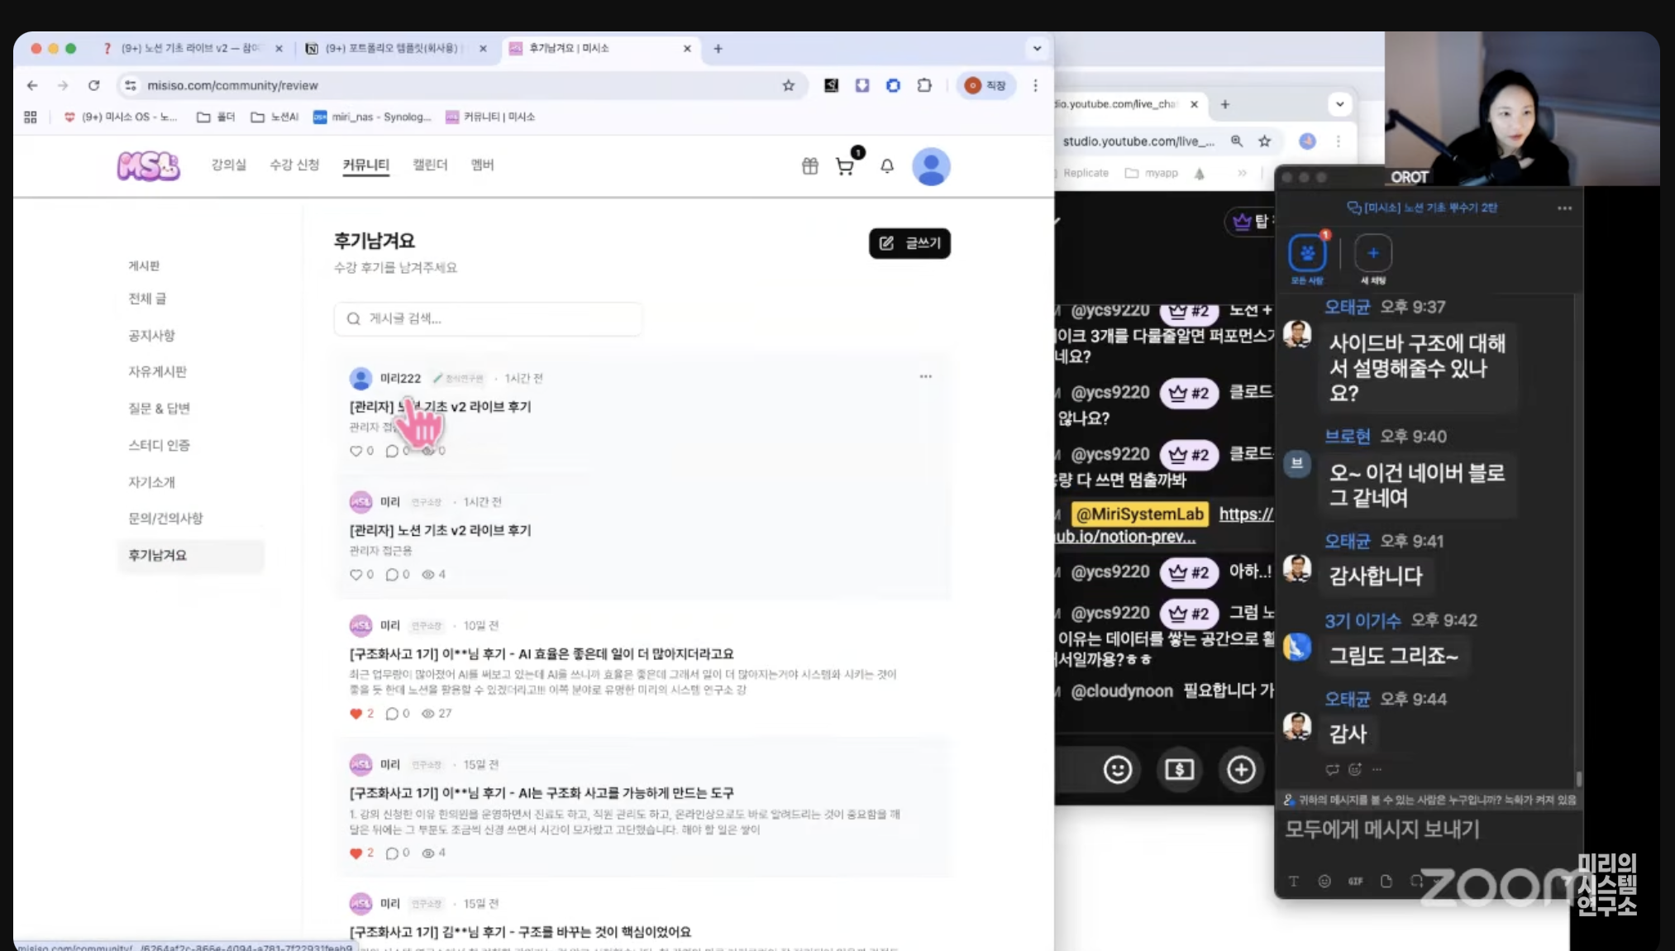This screenshot has height=951, width=1675.
Task: Click the YouTube chat emoji smiley button
Action: (x=1117, y=770)
